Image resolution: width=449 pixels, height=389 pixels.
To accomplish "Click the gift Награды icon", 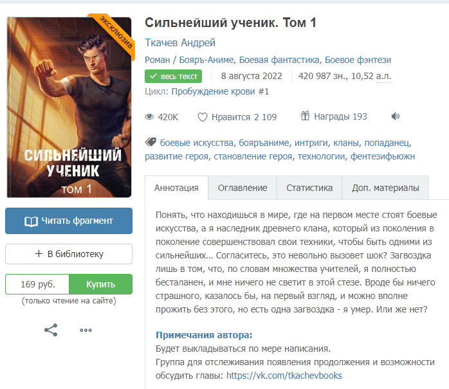I will [x=305, y=116].
